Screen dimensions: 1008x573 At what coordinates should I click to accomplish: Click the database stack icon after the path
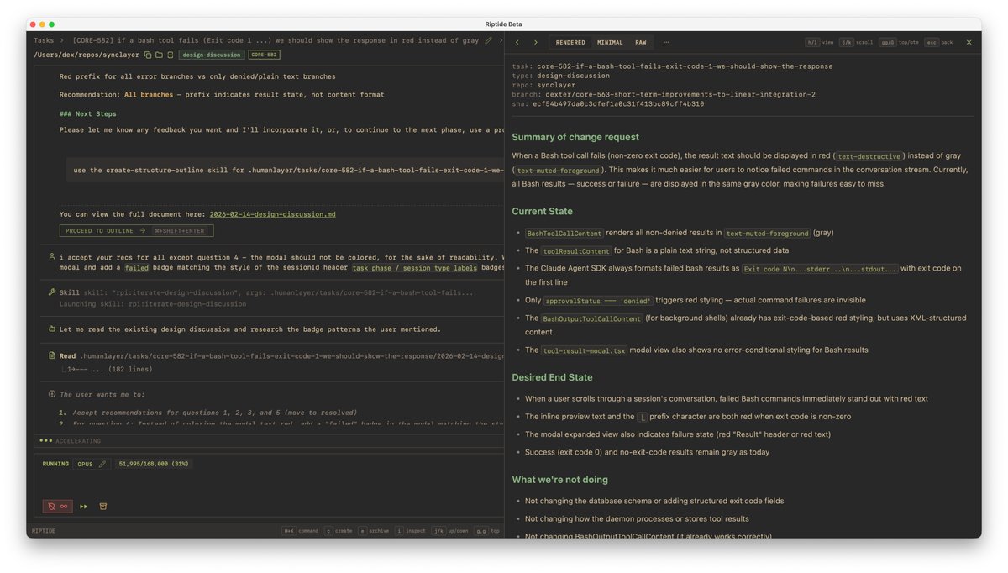170,55
